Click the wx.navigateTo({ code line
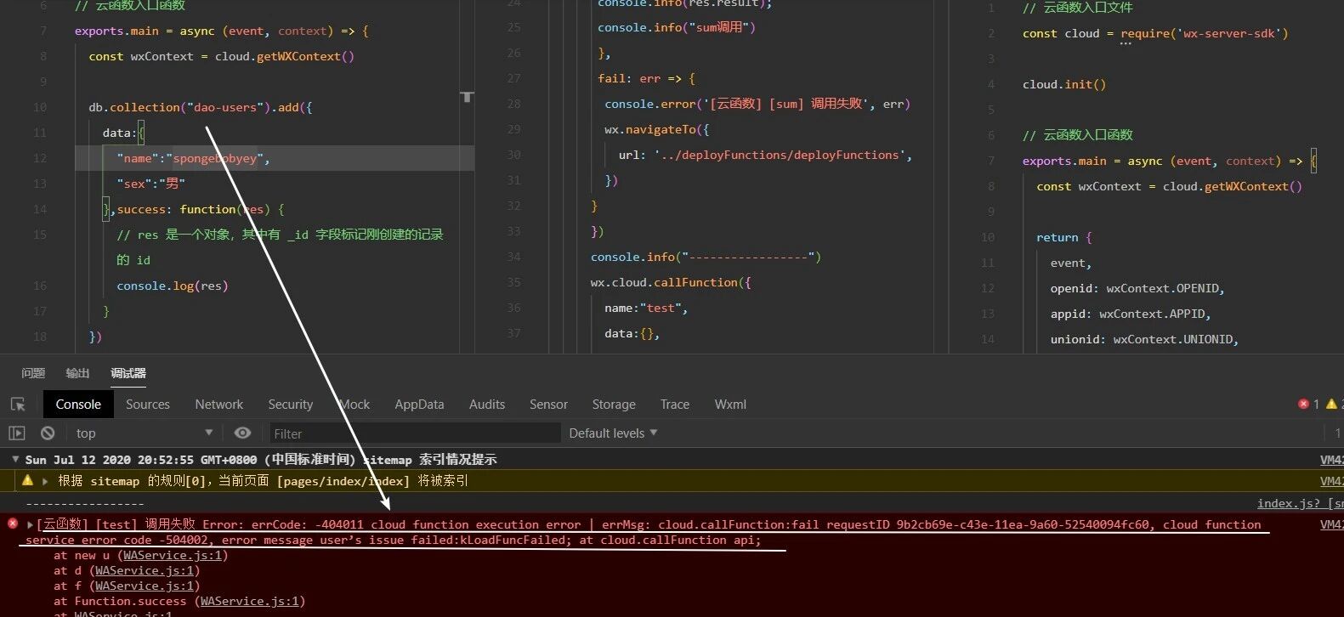 tap(657, 130)
